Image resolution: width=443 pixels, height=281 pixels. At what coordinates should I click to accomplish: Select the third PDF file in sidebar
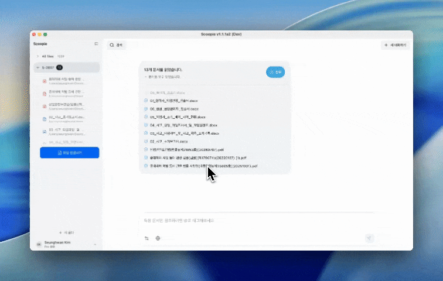[x=67, y=107]
